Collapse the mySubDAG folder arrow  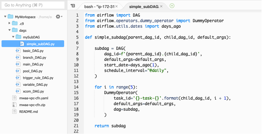point(13,37)
